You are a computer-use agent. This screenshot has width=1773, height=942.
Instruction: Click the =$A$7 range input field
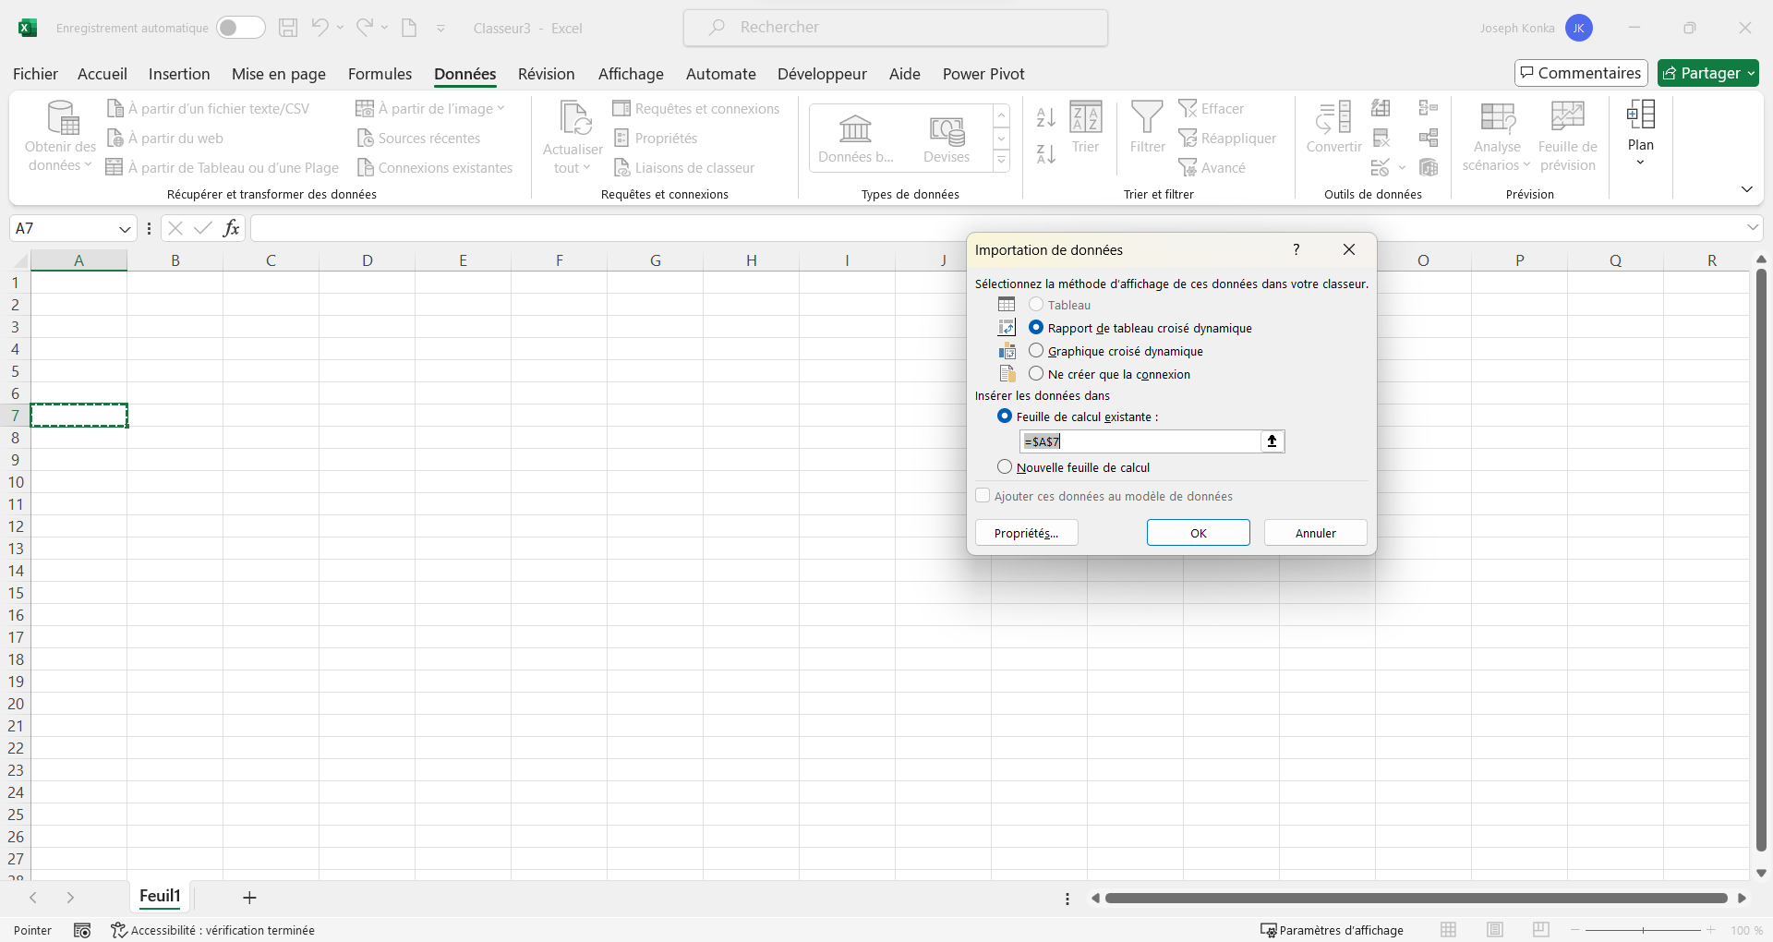[x=1140, y=441]
